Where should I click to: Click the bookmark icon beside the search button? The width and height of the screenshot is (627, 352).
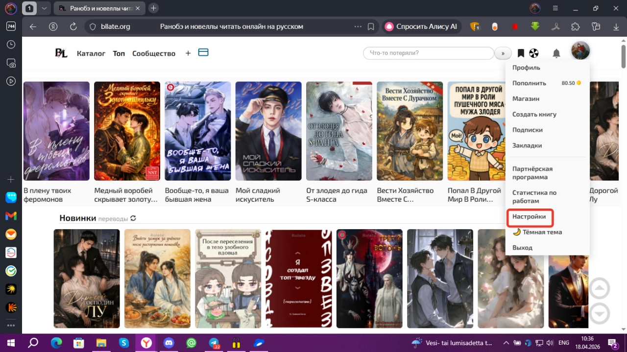521,53
